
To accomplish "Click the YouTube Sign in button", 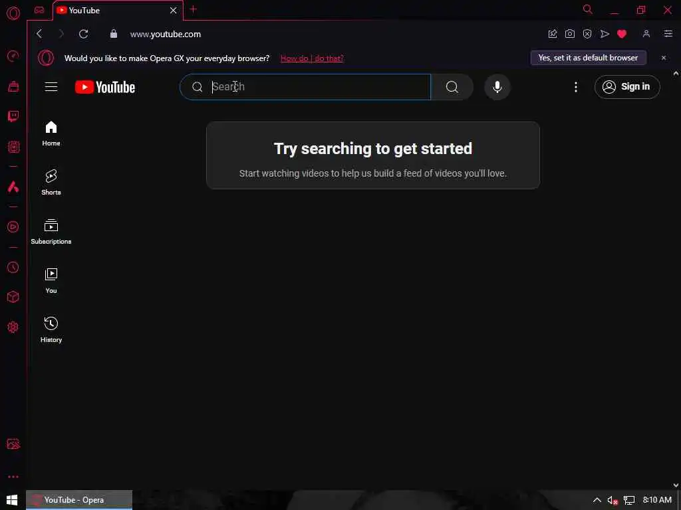I will [627, 87].
